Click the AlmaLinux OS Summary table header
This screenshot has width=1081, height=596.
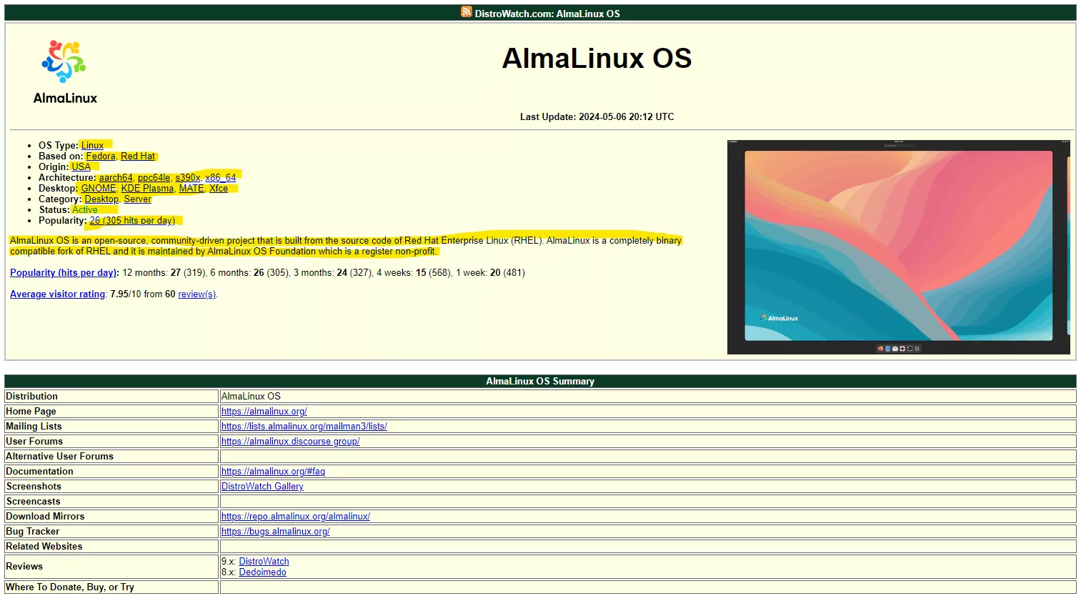(x=540, y=382)
